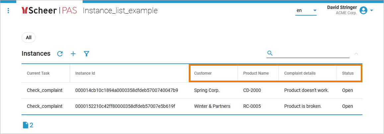Click the search magnifier icon
This screenshot has height=134, width=384.
tap(270, 53)
